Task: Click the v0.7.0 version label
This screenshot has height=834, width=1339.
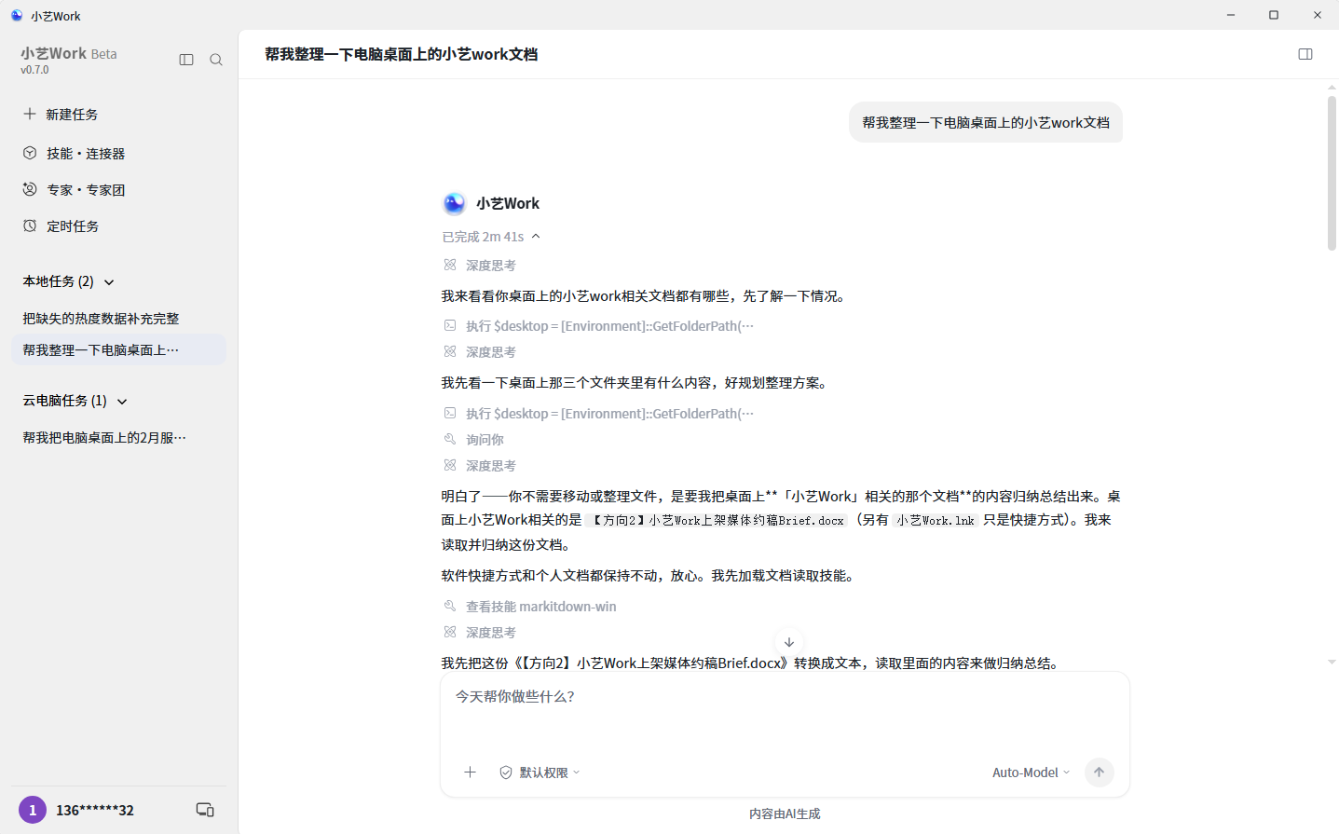Action: (x=34, y=70)
